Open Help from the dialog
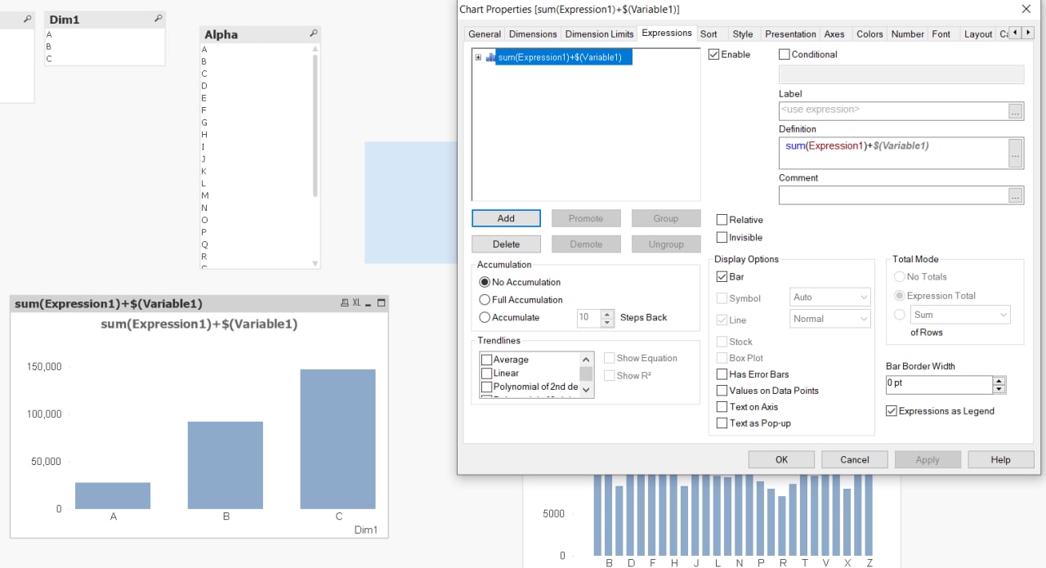1046x568 pixels. (1001, 459)
